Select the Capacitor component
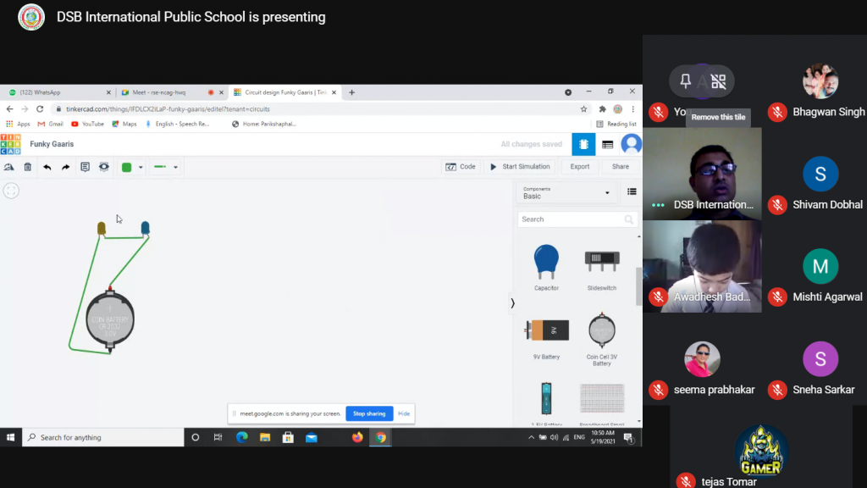The height and width of the screenshot is (488, 867). (x=546, y=267)
